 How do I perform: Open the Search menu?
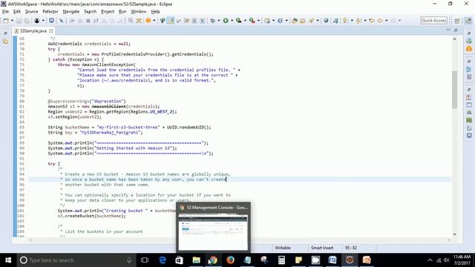90,12
